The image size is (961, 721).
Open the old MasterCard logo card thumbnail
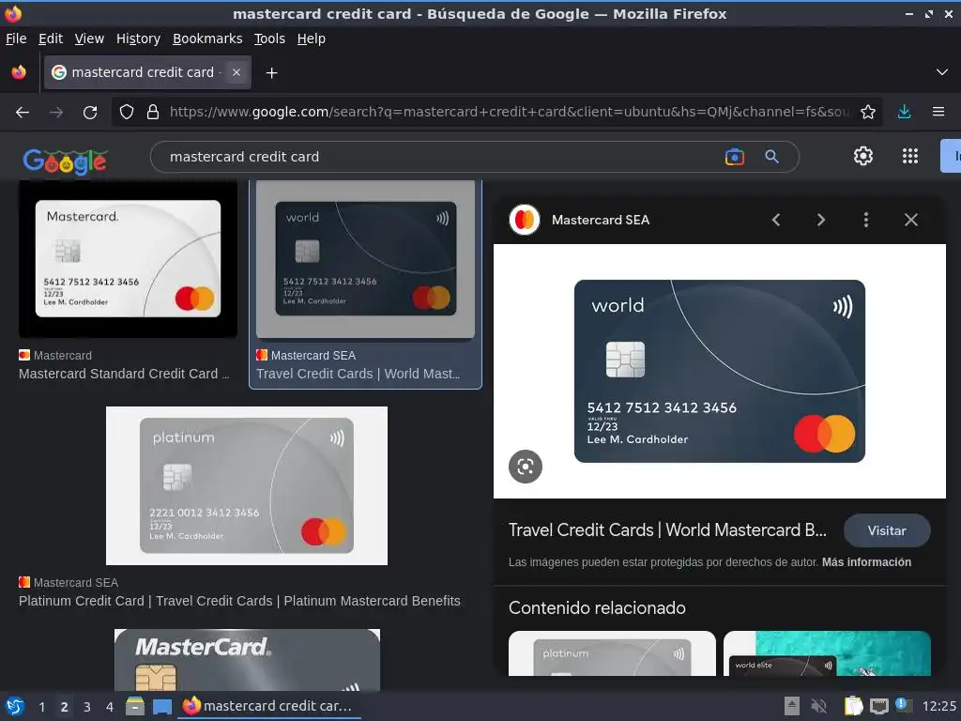247,660
